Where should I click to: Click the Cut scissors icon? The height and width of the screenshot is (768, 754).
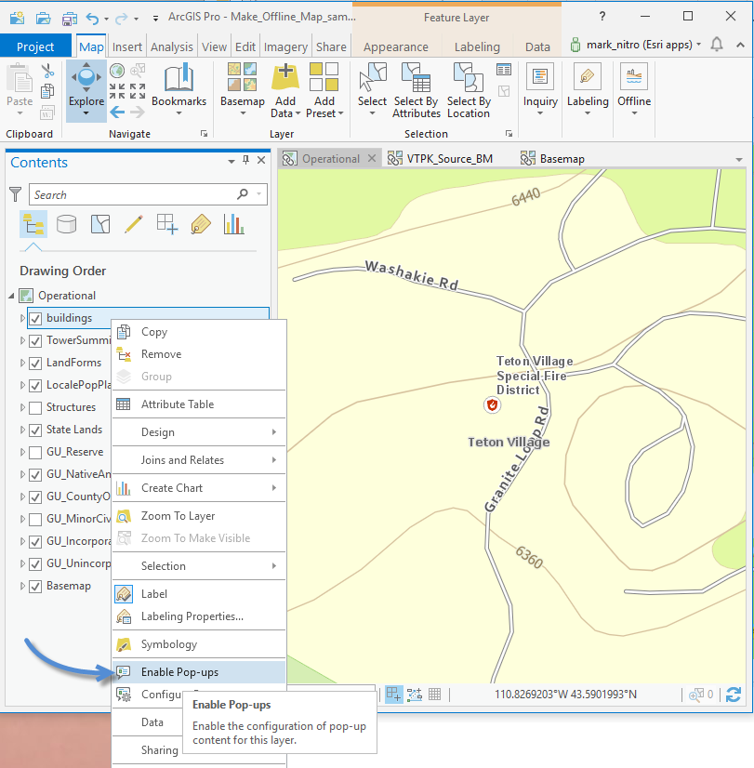tap(47, 71)
